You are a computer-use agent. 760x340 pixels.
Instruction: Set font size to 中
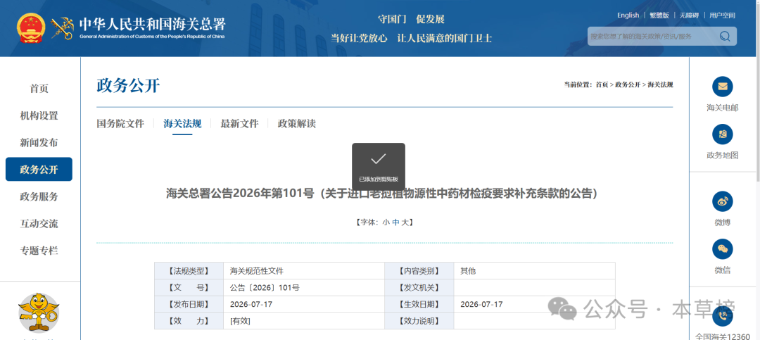(395, 222)
